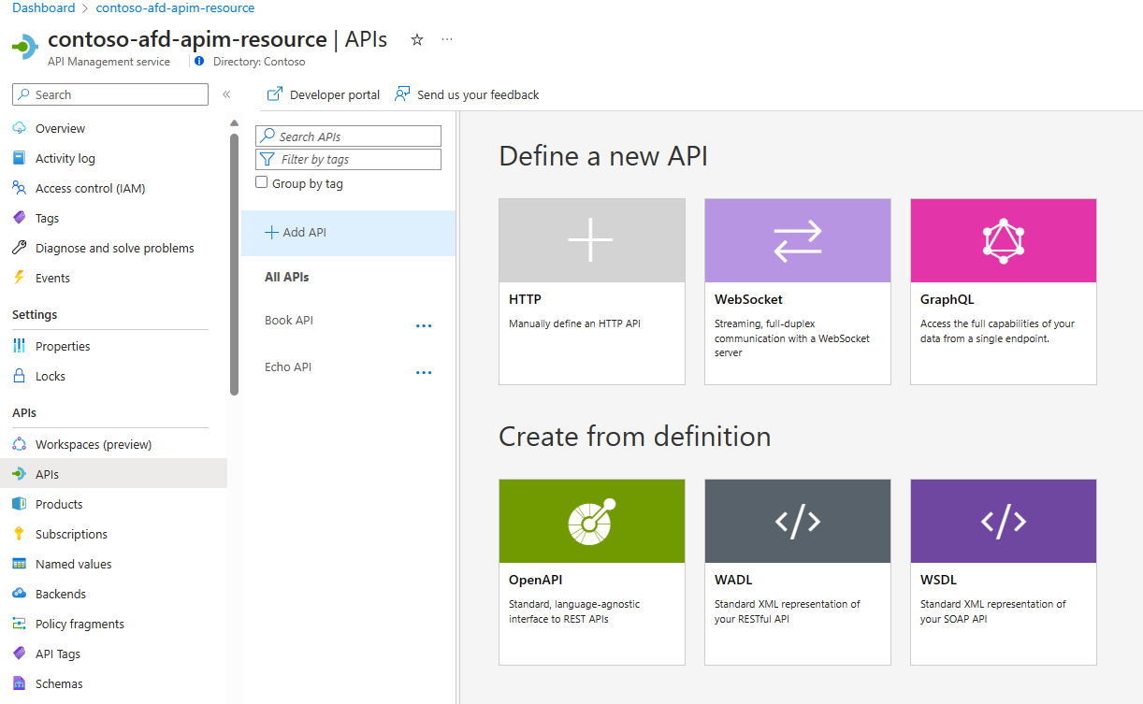1143x704 pixels.
Task: Enable the Group by tag checkbox
Action: [x=262, y=180]
